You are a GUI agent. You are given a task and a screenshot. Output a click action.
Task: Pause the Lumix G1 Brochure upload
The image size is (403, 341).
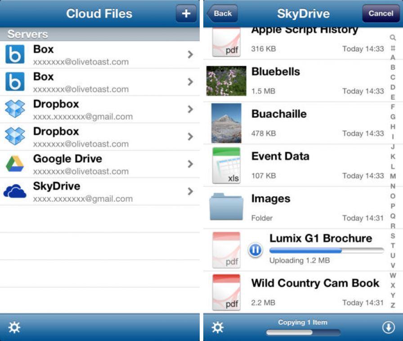click(x=255, y=250)
